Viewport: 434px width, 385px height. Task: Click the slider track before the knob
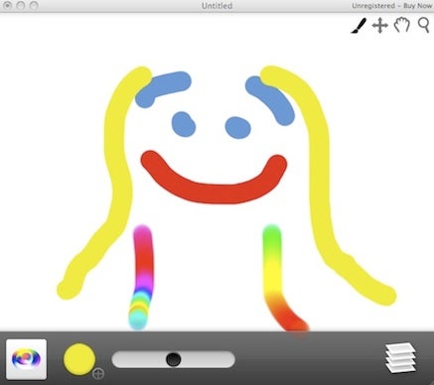coord(139,359)
